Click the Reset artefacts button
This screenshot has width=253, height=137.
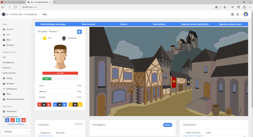click(159, 24)
